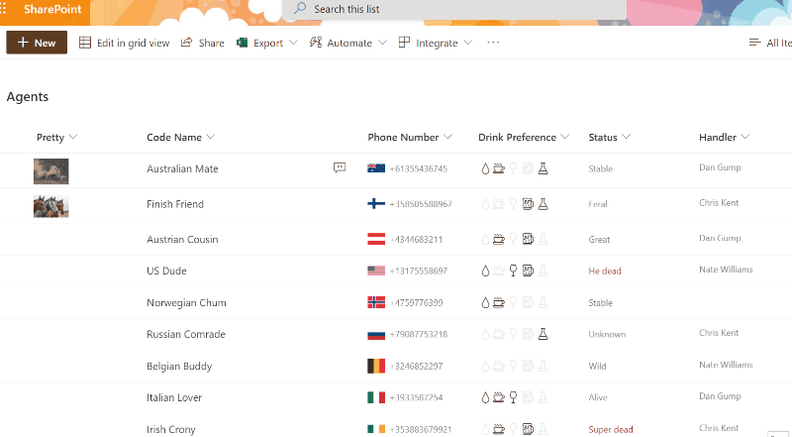Image resolution: width=792 pixels, height=437 pixels.
Task: Click Nate Williams handler for US Dude
Action: 726,270
